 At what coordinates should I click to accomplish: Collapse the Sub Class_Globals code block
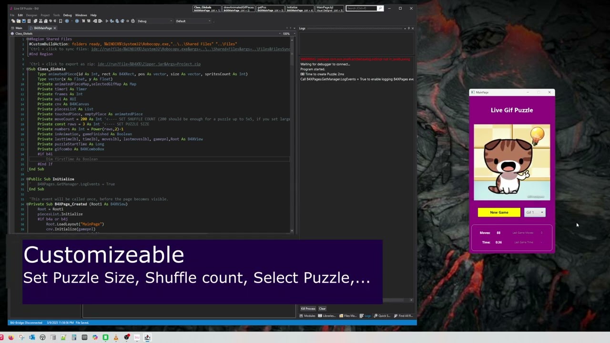[x=28, y=69]
